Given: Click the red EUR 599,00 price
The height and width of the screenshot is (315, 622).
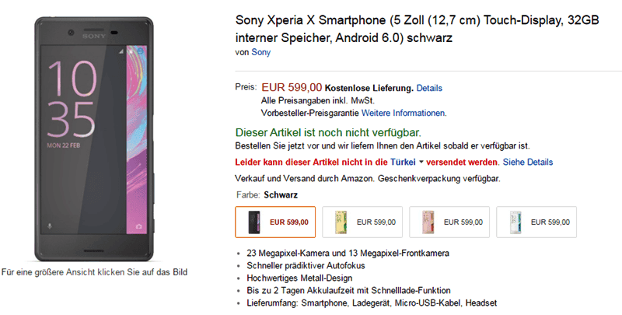Looking at the screenshot, I should click(292, 87).
